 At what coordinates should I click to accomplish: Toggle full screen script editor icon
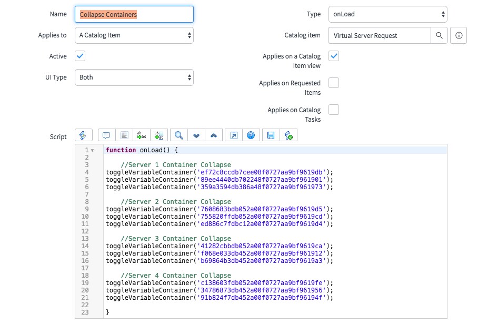(x=234, y=135)
